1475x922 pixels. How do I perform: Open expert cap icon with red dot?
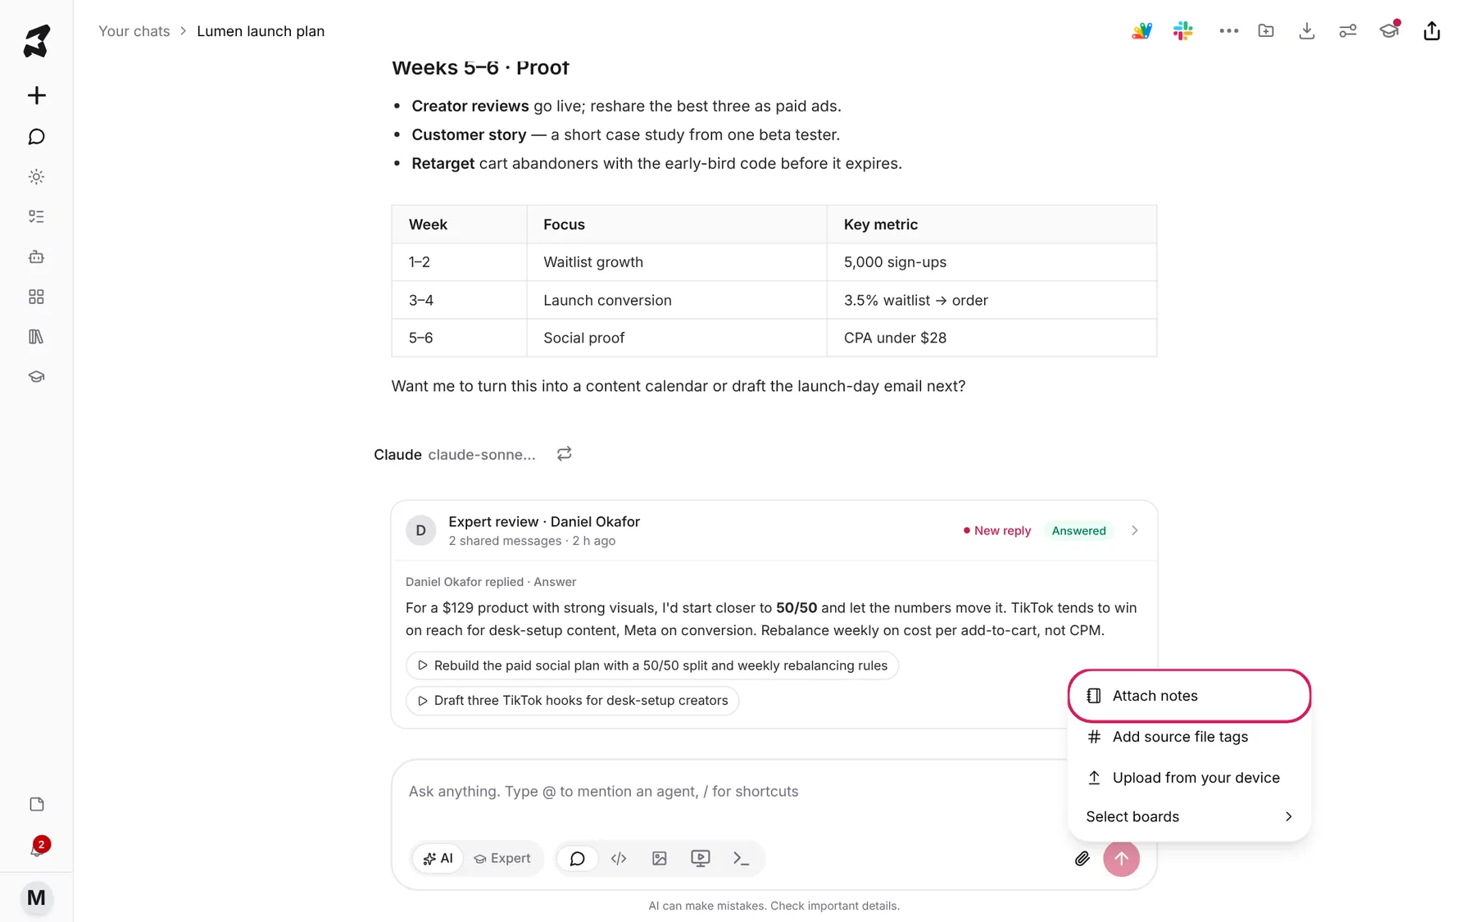(1390, 30)
